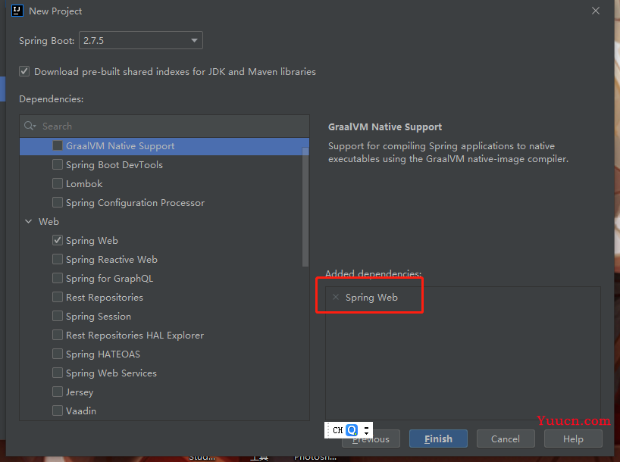Enable the Lombok dependency checkbox
The width and height of the screenshot is (620, 462).
(58, 183)
